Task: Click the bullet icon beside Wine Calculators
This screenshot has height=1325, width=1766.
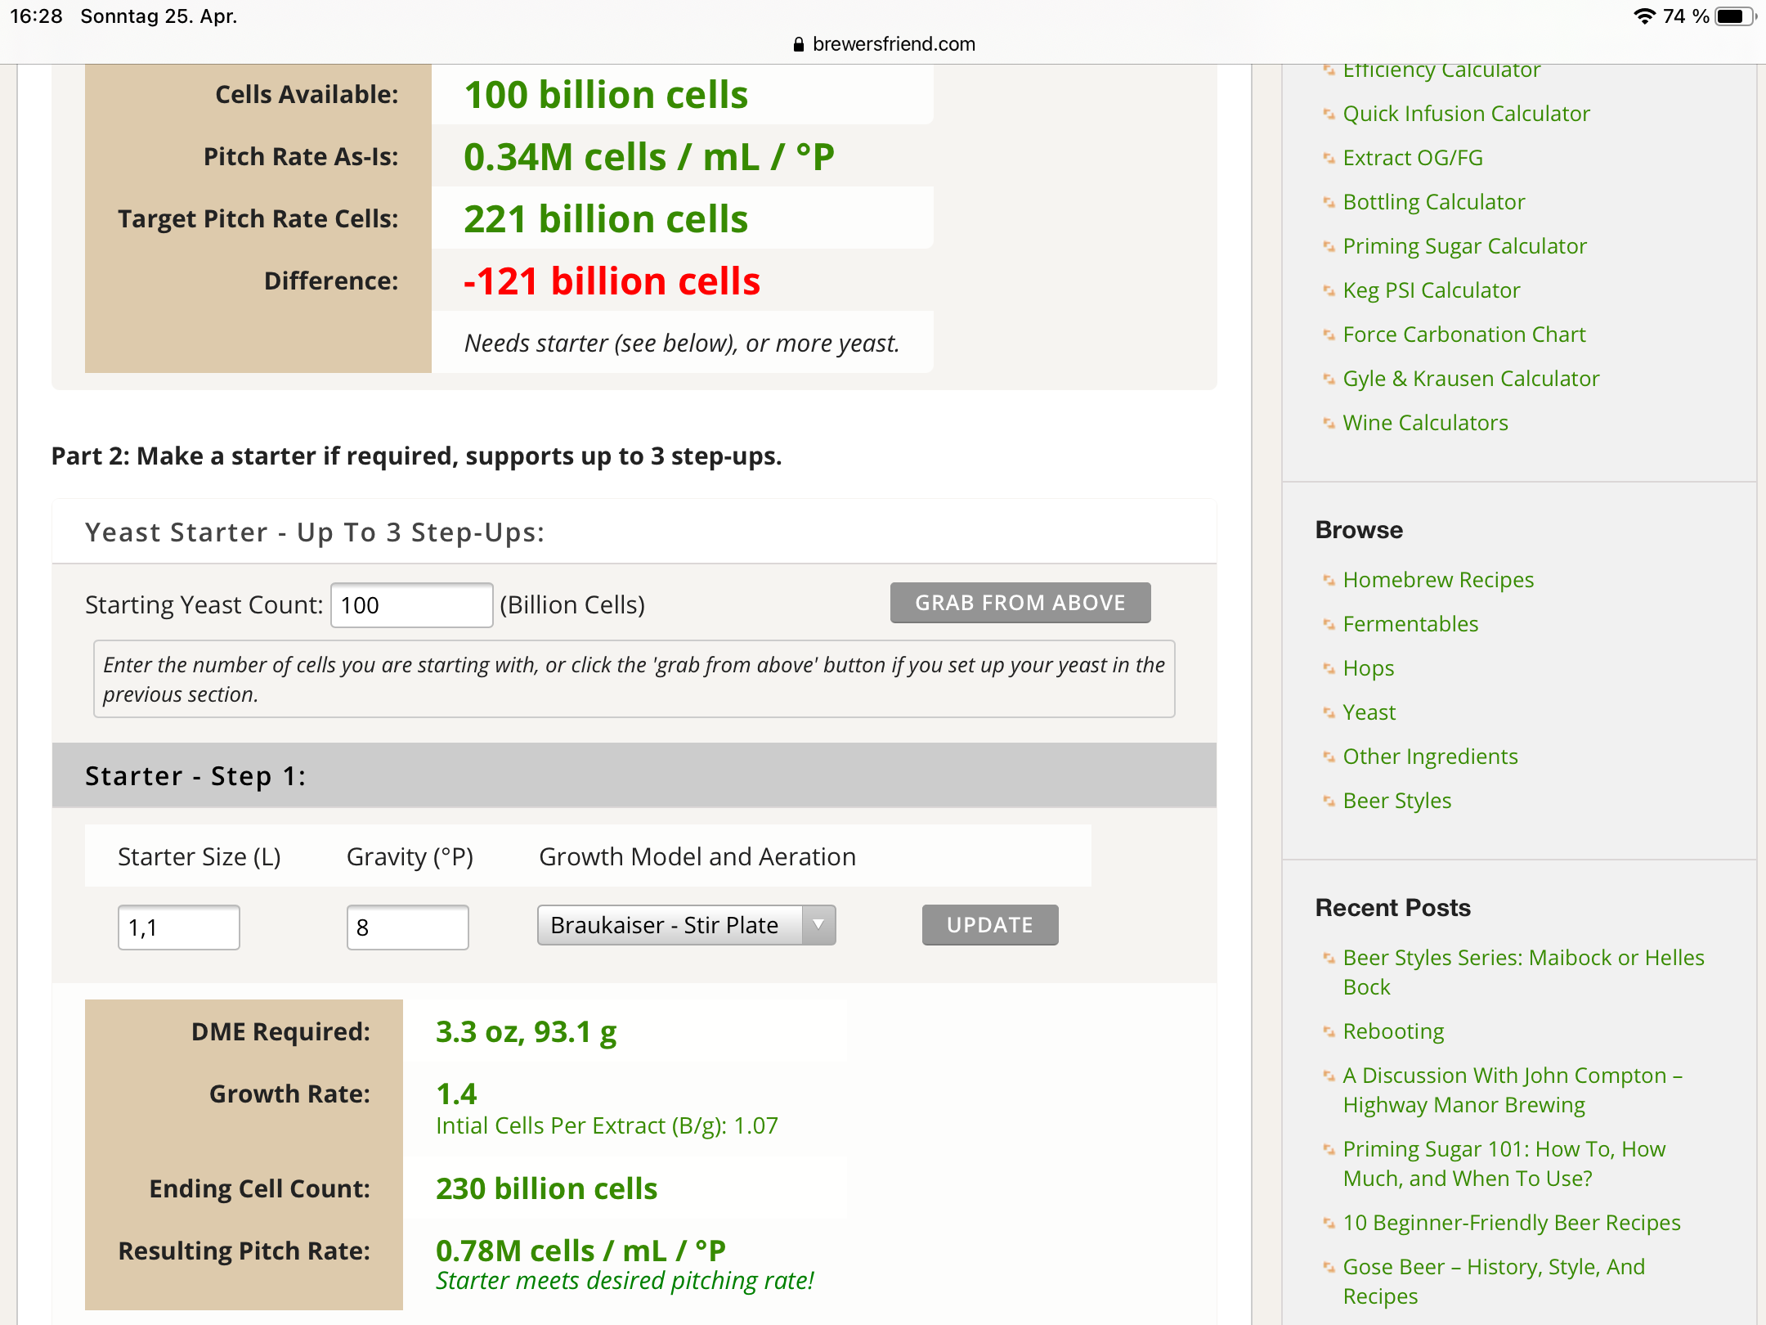Action: (1329, 423)
